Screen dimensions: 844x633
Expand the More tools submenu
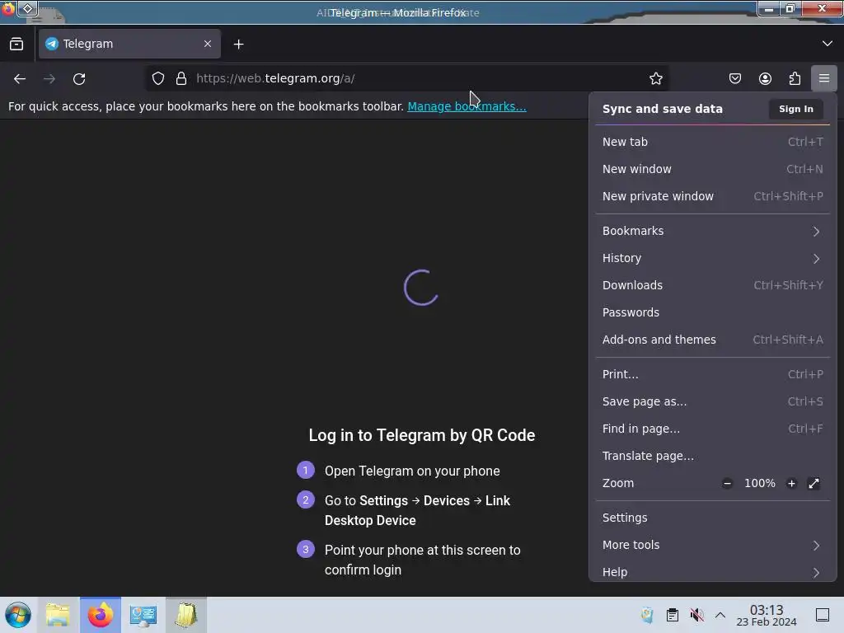point(713,546)
